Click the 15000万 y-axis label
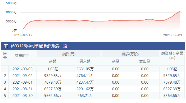The width and height of the screenshot is (186, 103). click(10, 3)
